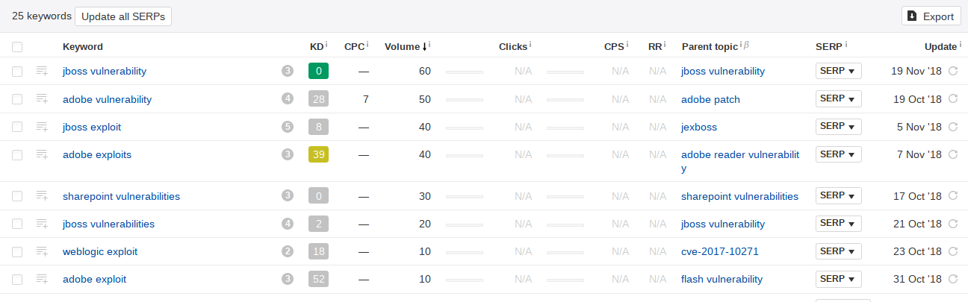Click the Update all SERPs button

tap(123, 16)
